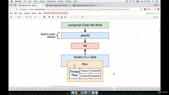Viewport: 169px width, 95px height.
Task: Click the Wi-Fi status icon
Action: (x=134, y=1)
